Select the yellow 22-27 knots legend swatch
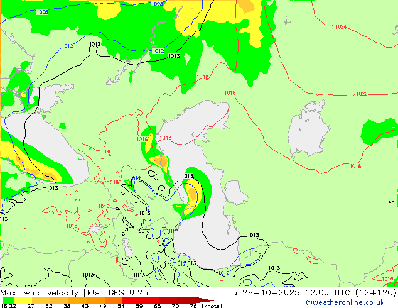Image resolution: width=398 pixels, height=308 pixels. tap(23, 300)
